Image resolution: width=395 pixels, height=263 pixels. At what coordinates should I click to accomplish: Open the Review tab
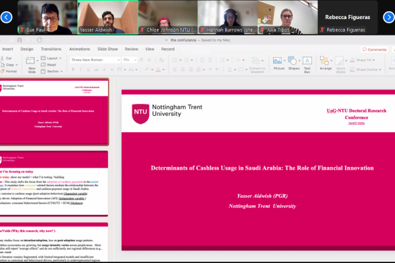132,49
